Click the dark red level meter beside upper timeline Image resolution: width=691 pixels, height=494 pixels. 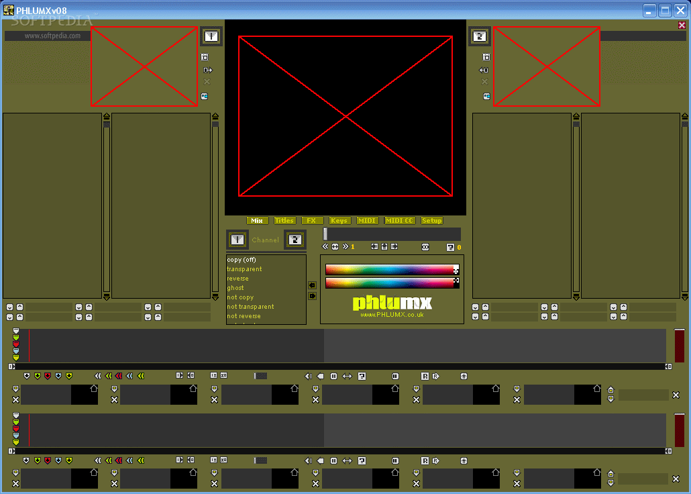(x=680, y=346)
